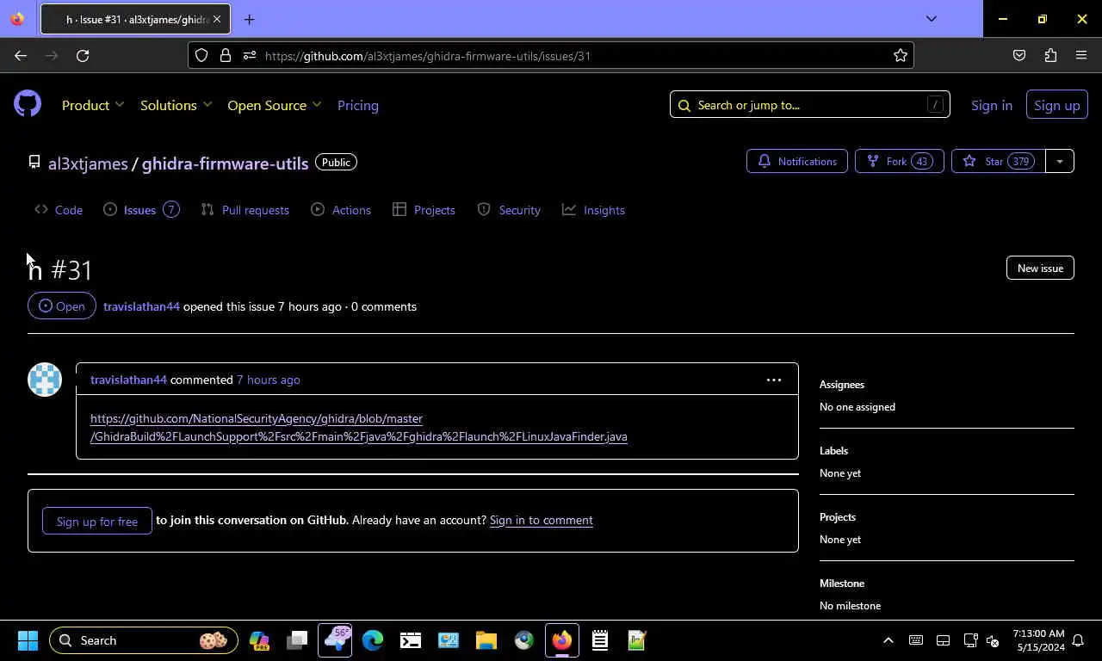Click travislathan44 in the issue header
The width and height of the screenshot is (1102, 661).
click(141, 306)
